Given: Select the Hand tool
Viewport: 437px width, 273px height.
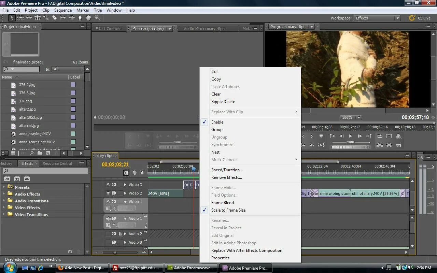Looking at the screenshot, I should point(89,18).
